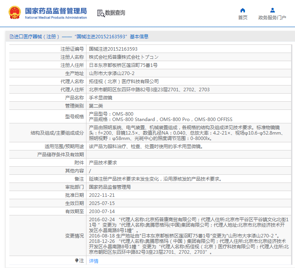
Task: Open the 政务服务门户 navigation label
Action: 272,18
